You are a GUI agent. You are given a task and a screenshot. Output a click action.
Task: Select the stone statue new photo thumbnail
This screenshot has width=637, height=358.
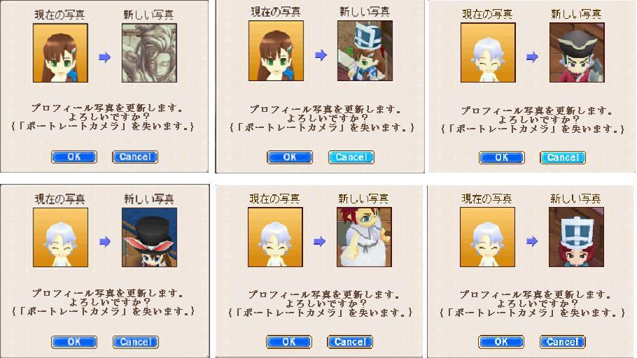[150, 53]
